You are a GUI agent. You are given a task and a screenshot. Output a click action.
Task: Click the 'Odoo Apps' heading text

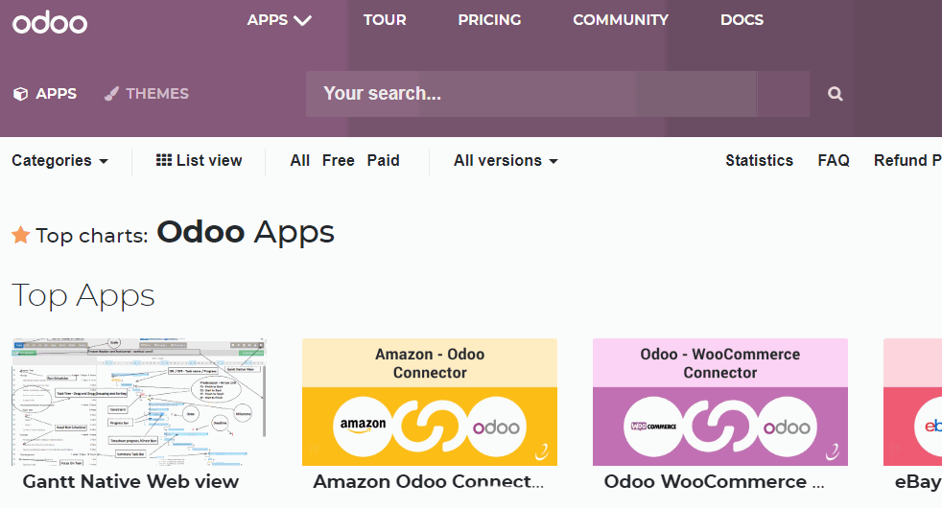pos(246,233)
